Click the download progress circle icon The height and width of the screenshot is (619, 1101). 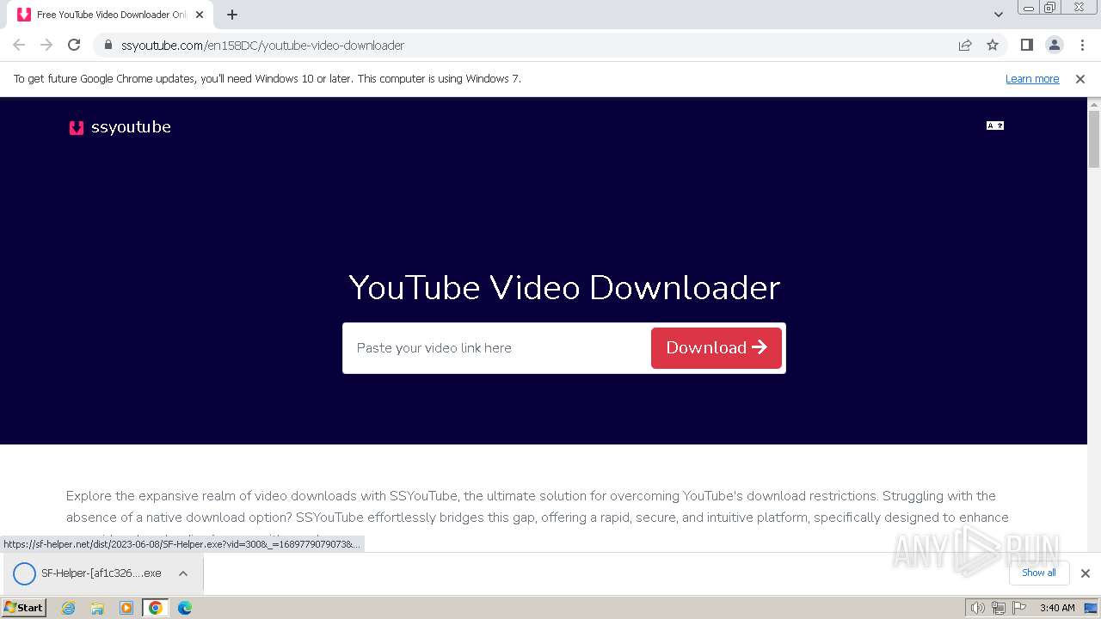24,573
